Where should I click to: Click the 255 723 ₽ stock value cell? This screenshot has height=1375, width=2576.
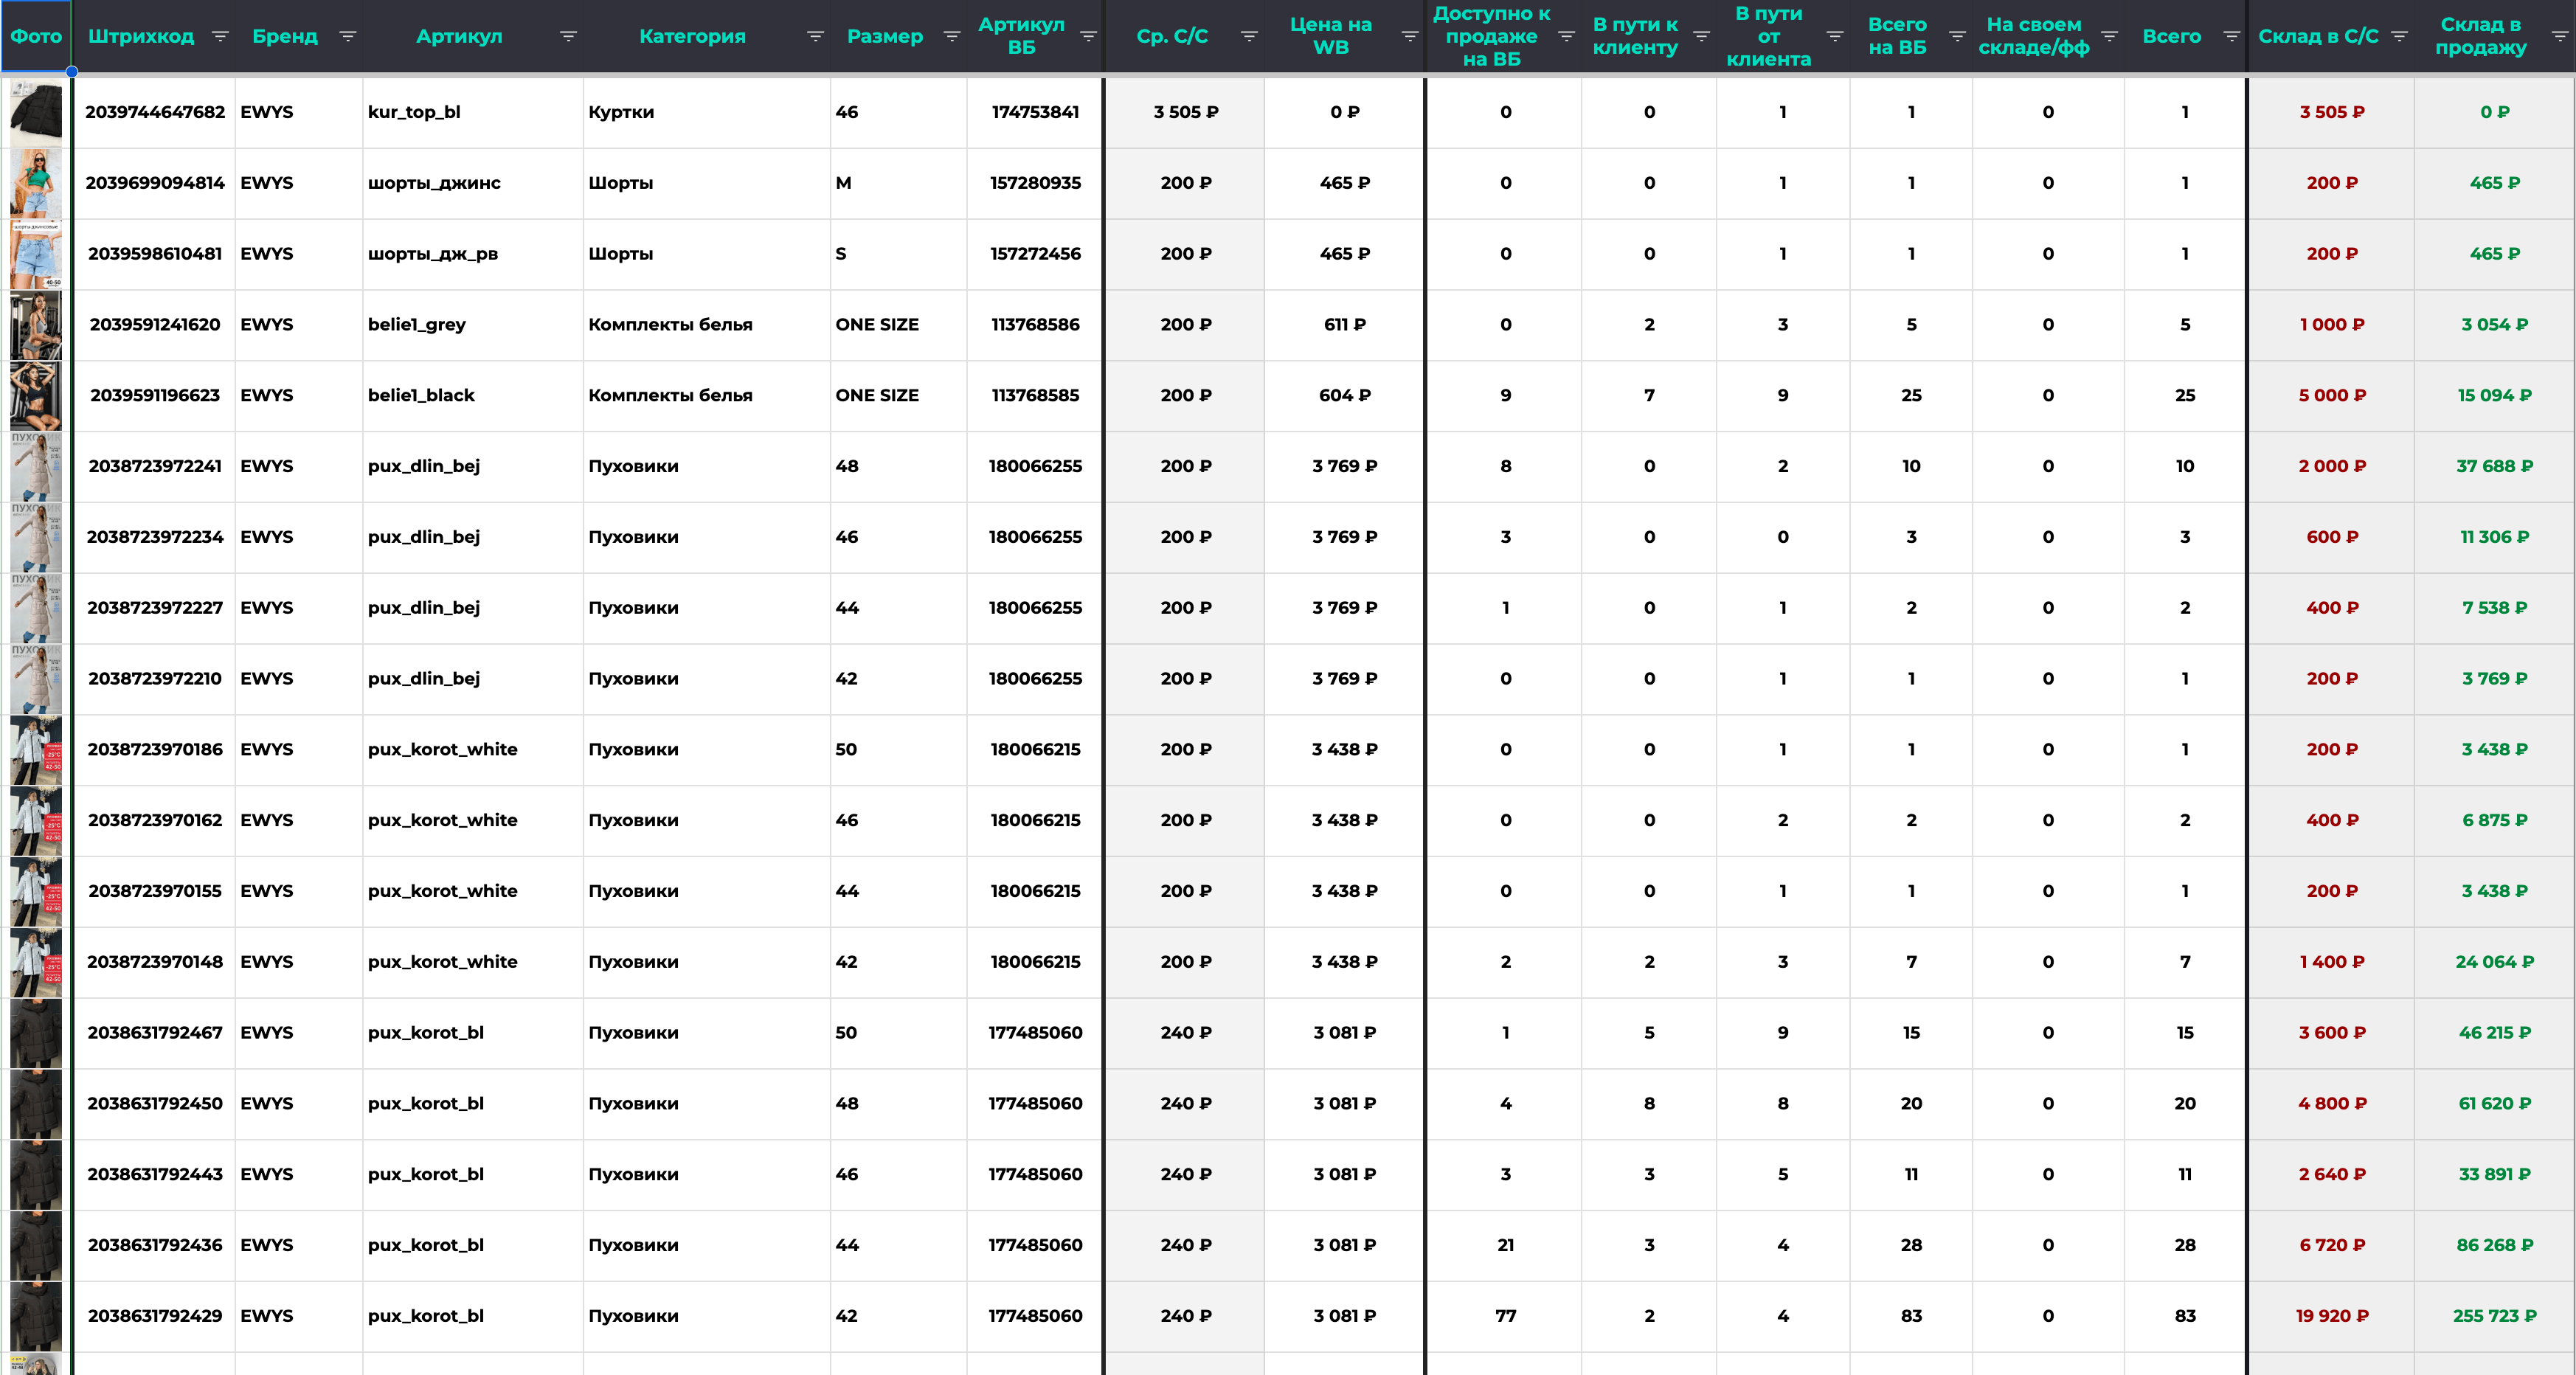point(2494,1316)
